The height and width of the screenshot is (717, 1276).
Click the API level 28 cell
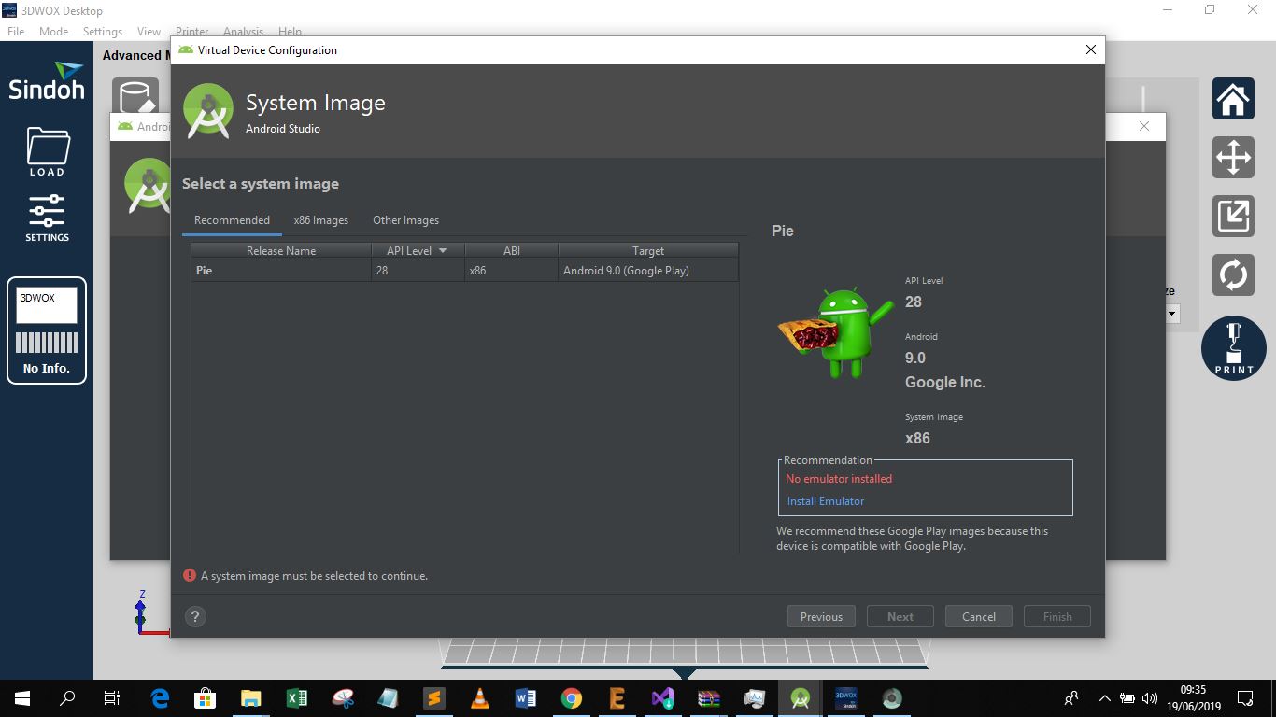[x=418, y=271]
